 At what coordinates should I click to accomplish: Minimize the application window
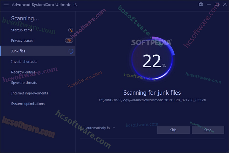click(209, 4)
